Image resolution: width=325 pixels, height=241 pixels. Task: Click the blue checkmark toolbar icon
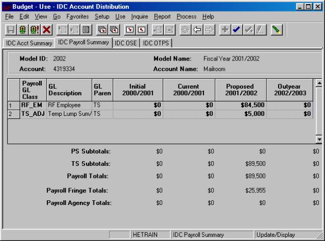click(x=235, y=31)
